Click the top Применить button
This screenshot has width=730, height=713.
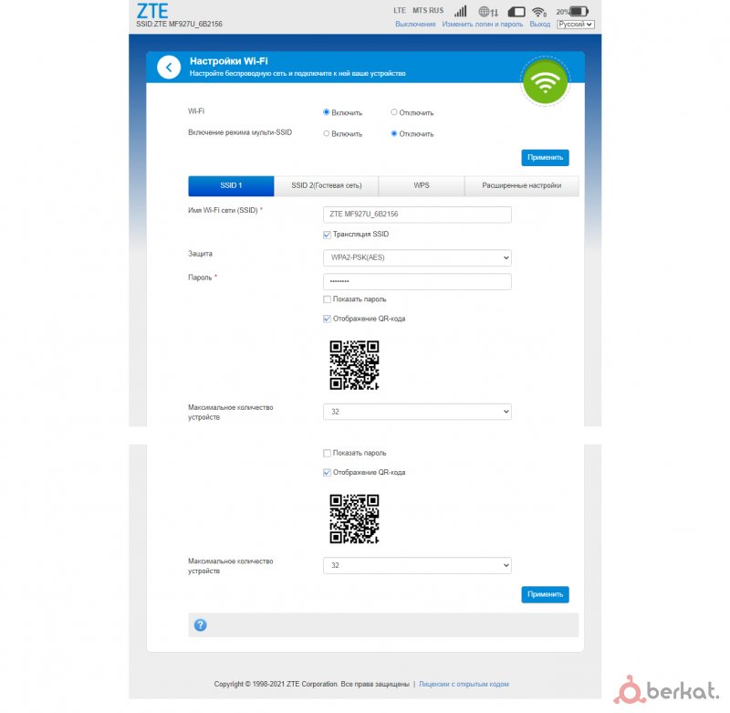(x=545, y=157)
